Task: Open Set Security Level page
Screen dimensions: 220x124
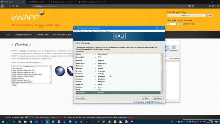Action: tap(62, 35)
